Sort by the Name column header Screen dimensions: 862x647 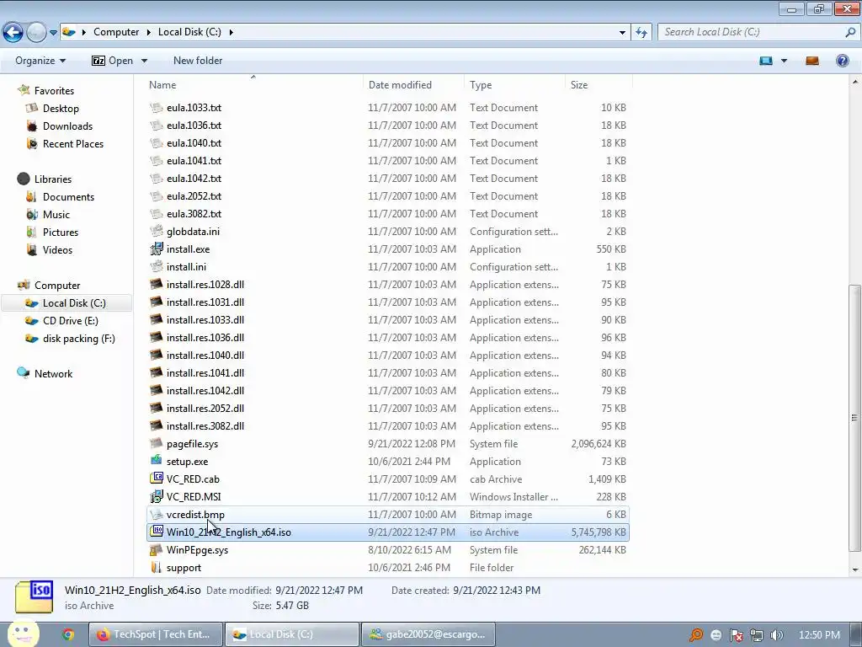(x=253, y=85)
